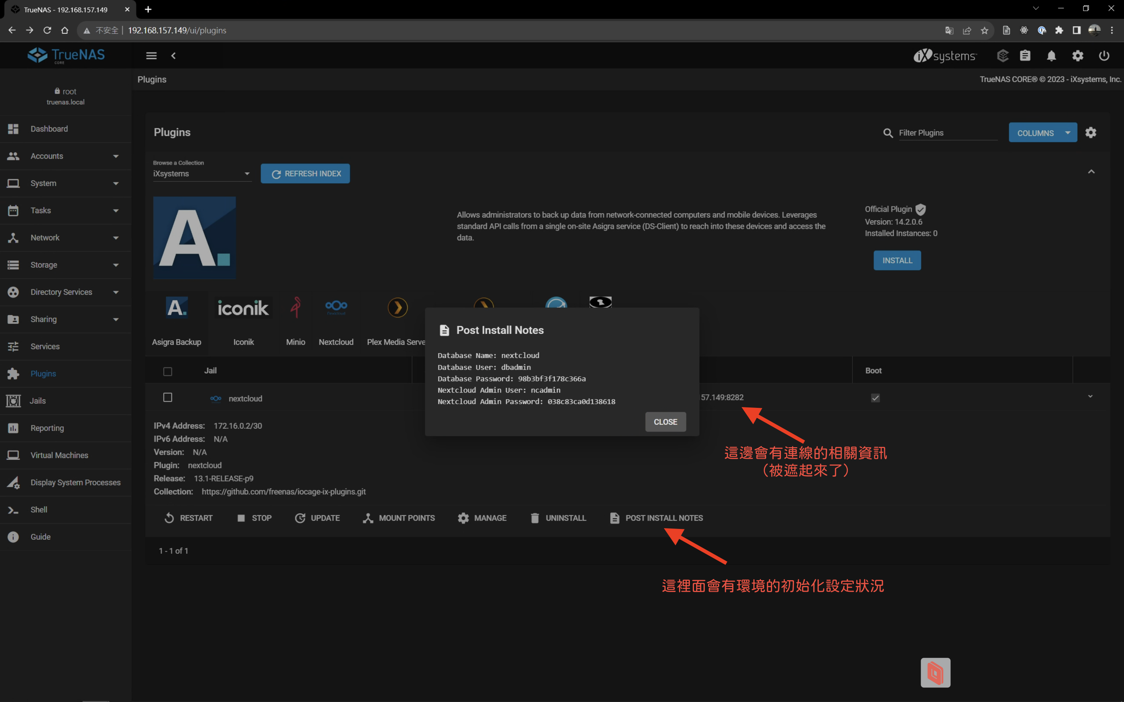The width and height of the screenshot is (1124, 702).
Task: Click the power icon in top bar
Action: [1104, 56]
